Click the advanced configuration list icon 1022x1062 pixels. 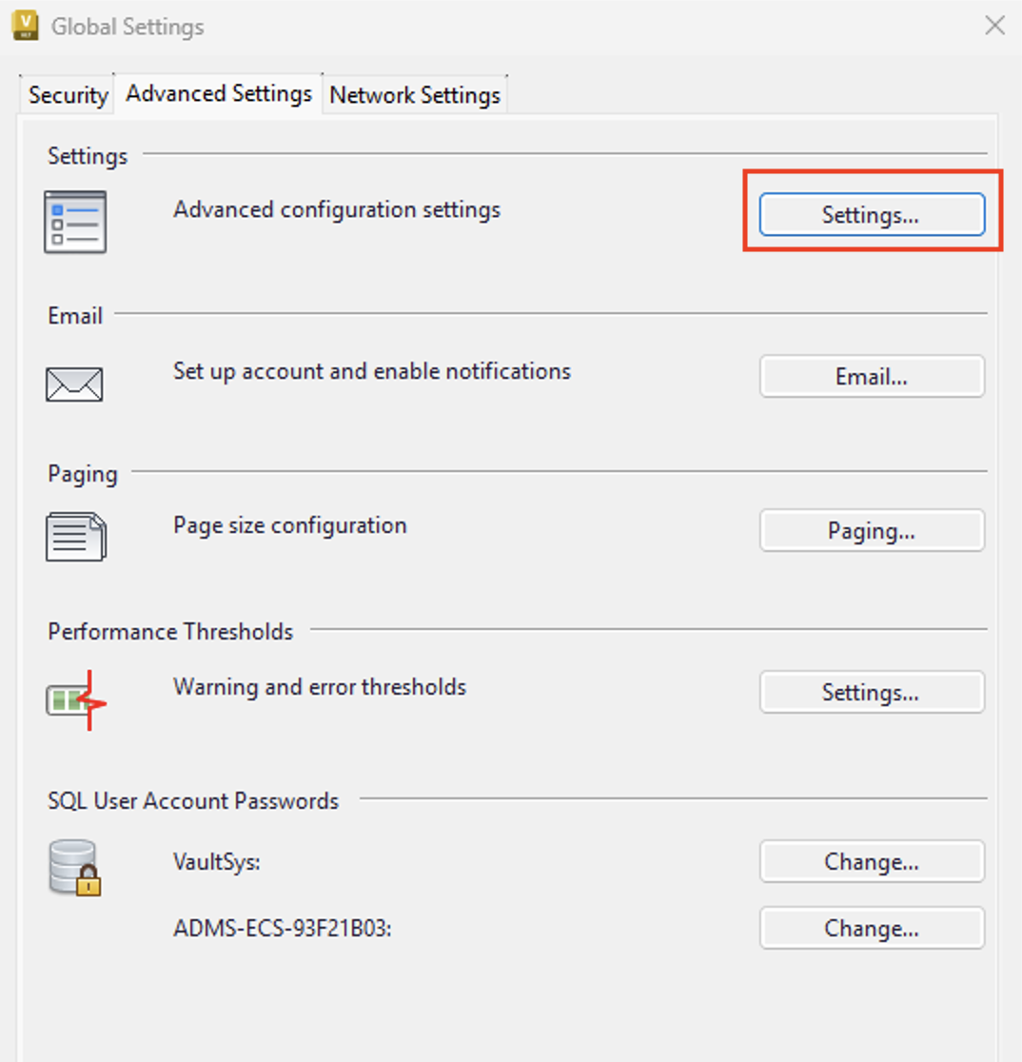[75, 222]
